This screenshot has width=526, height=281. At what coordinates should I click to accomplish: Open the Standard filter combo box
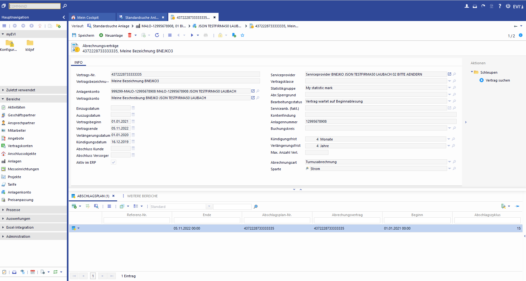click(209, 207)
